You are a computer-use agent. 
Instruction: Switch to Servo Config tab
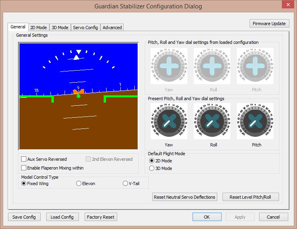pos(85,28)
